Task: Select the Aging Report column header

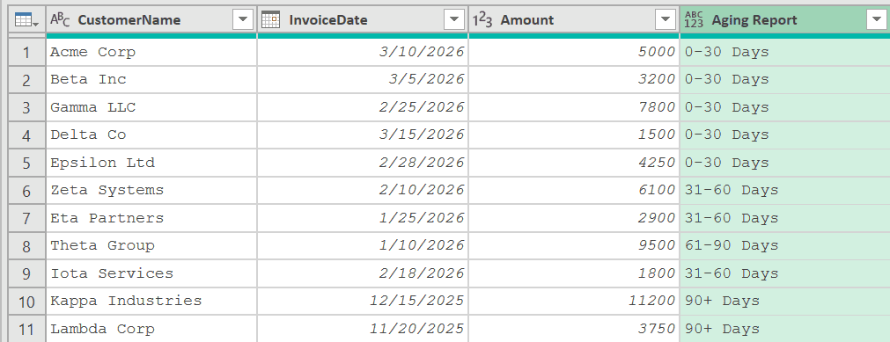Action: point(785,20)
